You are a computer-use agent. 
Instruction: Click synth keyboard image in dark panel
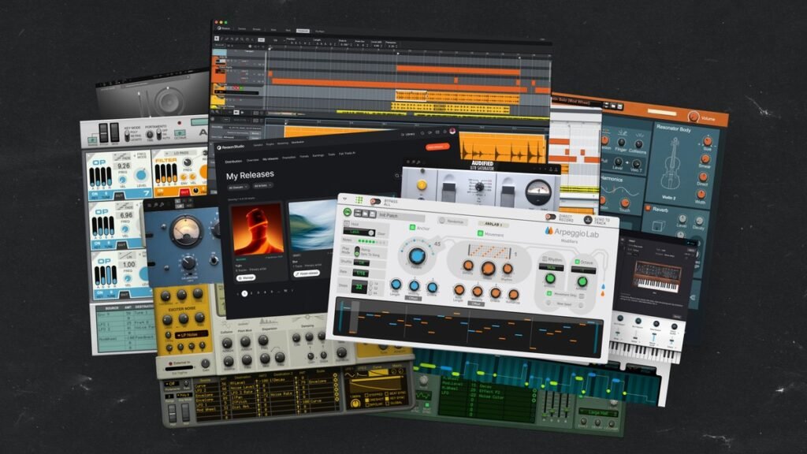pyautogui.click(x=656, y=277)
